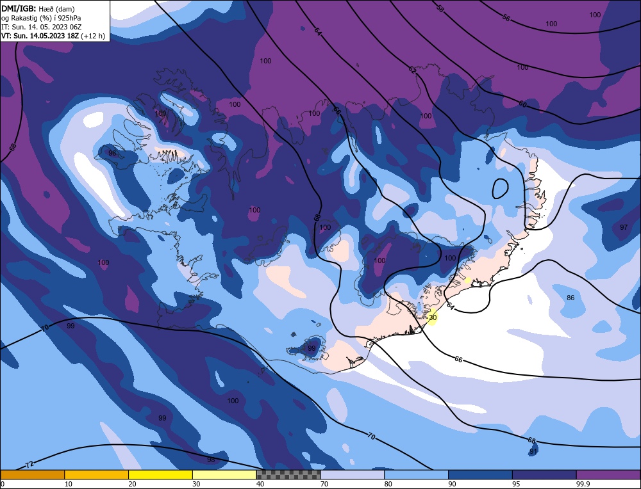Click the 'DMI/IGB: Hæð (dam)' title line
The height and width of the screenshot is (489, 641).
tap(38, 8)
